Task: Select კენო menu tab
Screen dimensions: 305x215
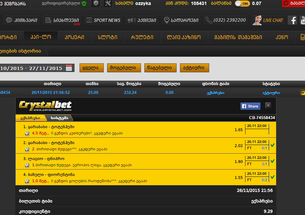Action: click(x=282, y=37)
